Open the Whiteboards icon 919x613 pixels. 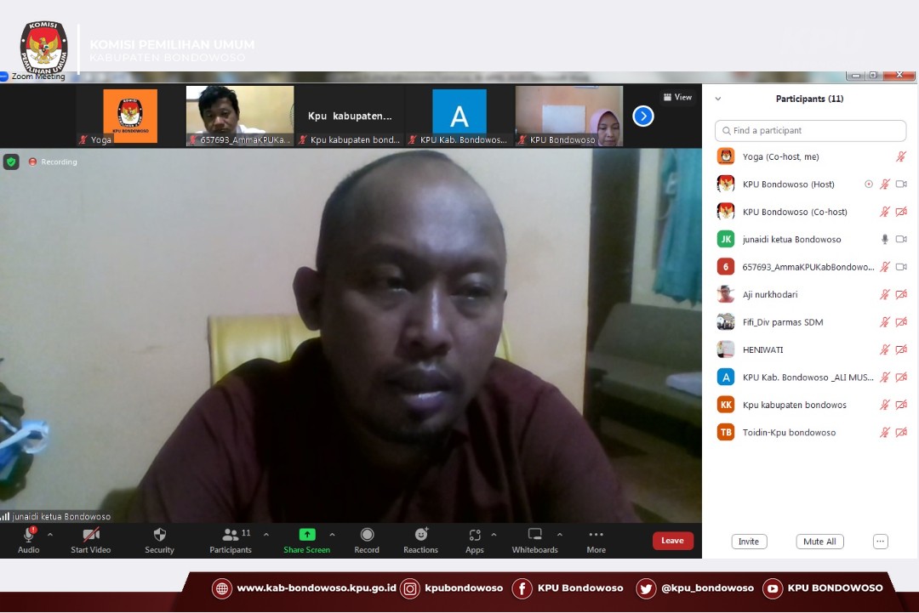tap(534, 535)
